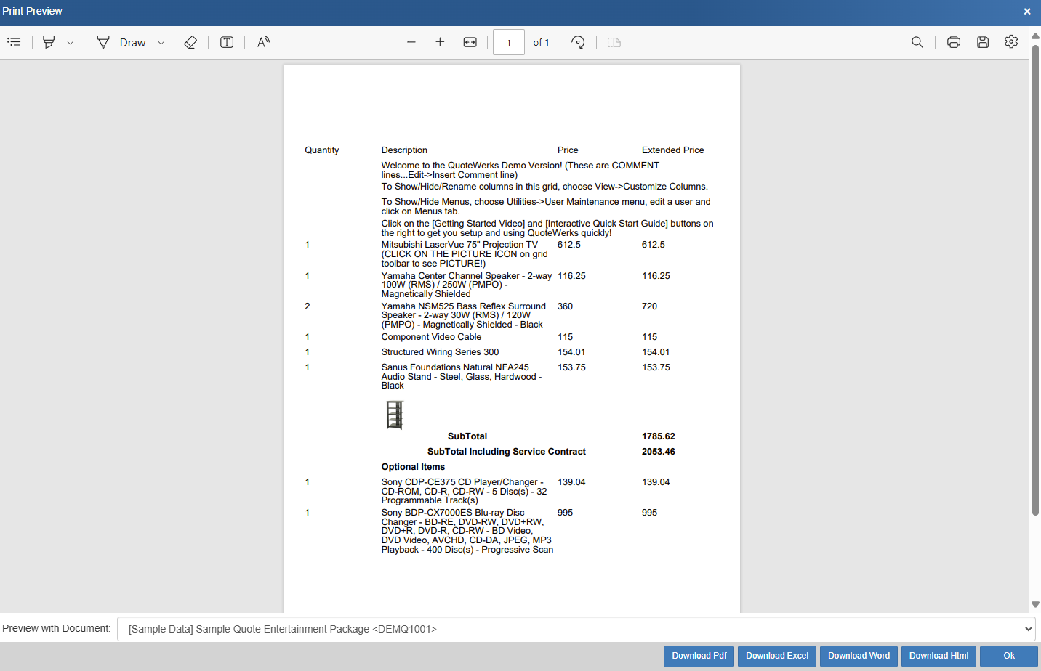Save the document with the disk icon
The height and width of the screenshot is (671, 1041).
983,42
